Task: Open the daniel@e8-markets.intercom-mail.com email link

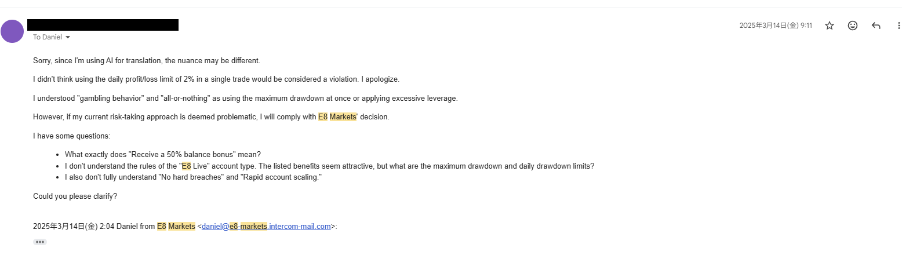Action: 267,227
